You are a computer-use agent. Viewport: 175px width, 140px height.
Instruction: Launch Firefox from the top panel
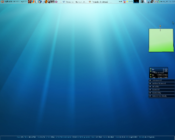click(33, 2)
